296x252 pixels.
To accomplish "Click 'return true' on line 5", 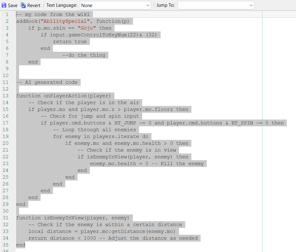I will pyautogui.click(x=70, y=42).
